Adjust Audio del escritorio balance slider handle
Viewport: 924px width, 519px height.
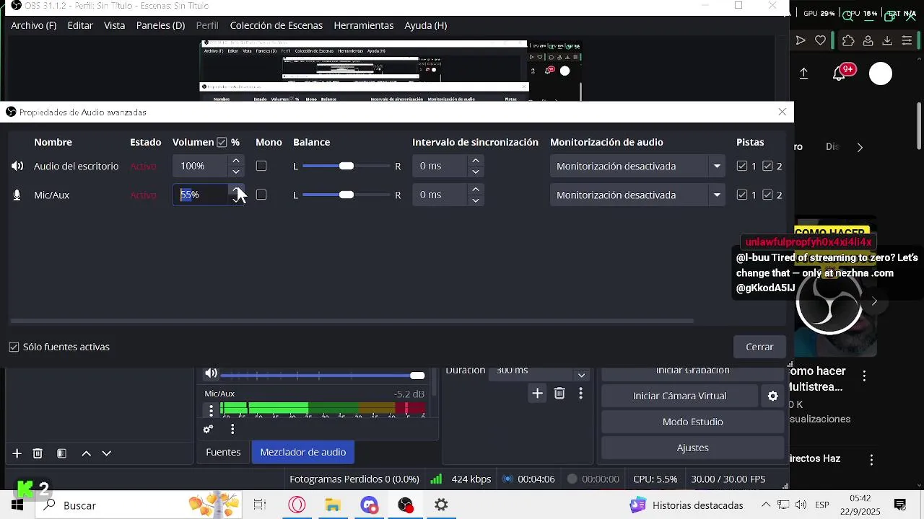coord(346,167)
